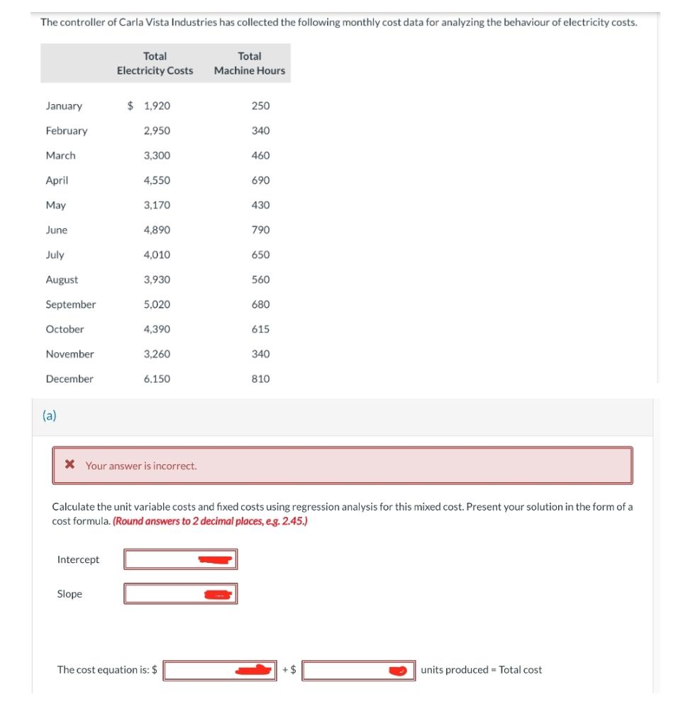Viewport: 688px width, 726px height.
Task: Select the Total Machine Hours column header
Action: click(251, 64)
